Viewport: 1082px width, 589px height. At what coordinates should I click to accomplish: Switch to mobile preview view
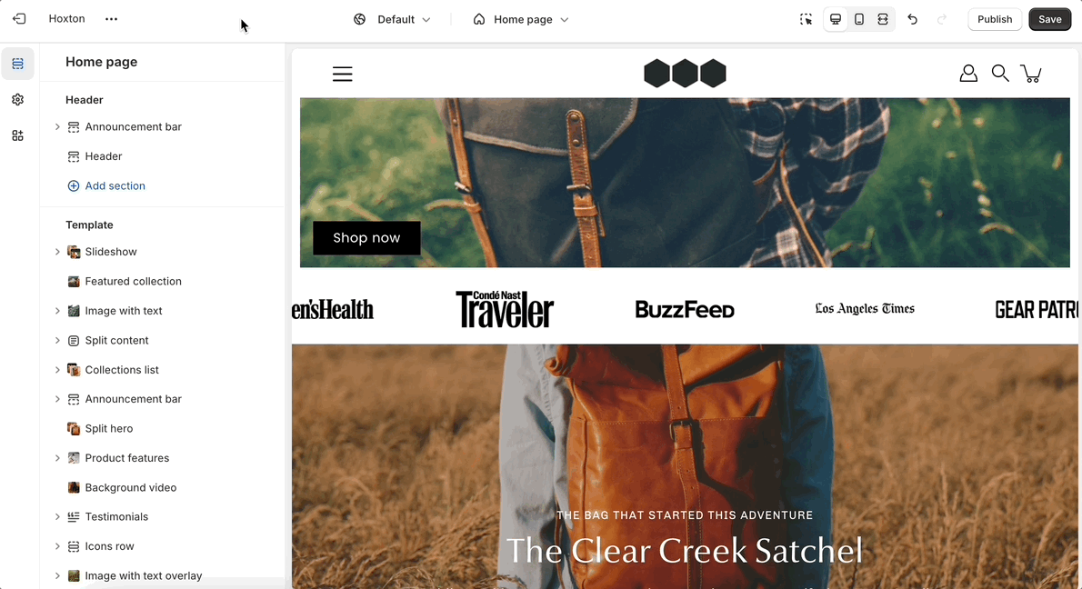[x=859, y=19]
